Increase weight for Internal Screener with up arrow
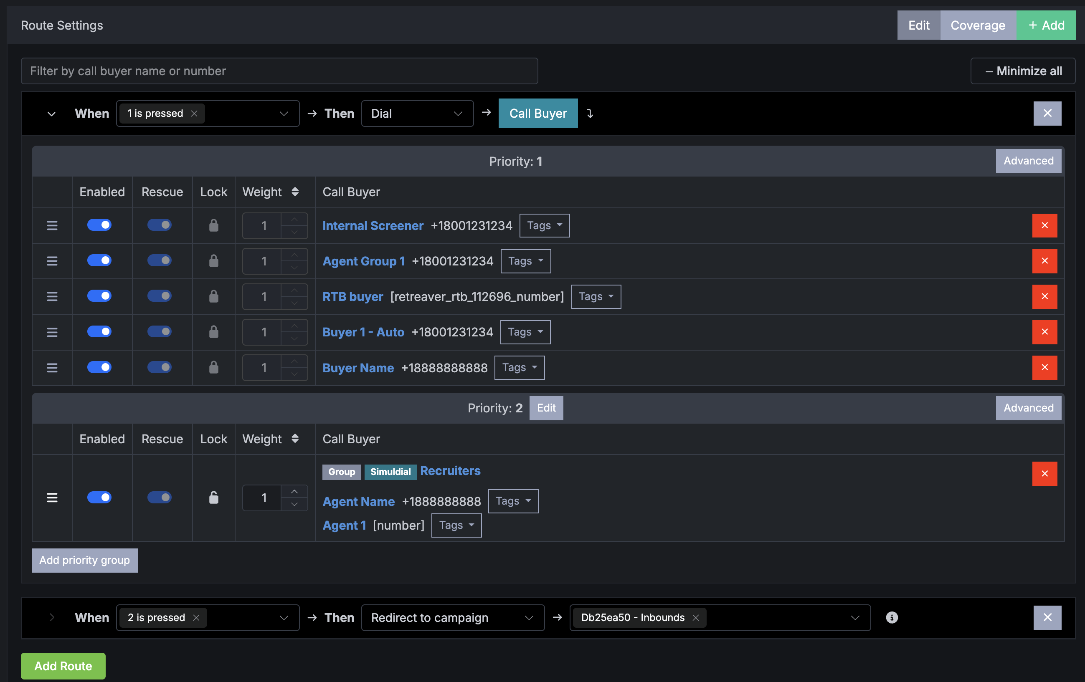 295,219
